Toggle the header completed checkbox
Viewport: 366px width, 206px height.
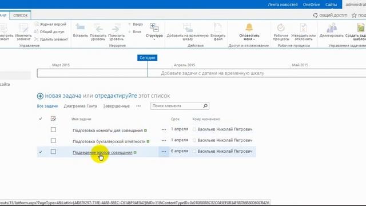(53, 118)
